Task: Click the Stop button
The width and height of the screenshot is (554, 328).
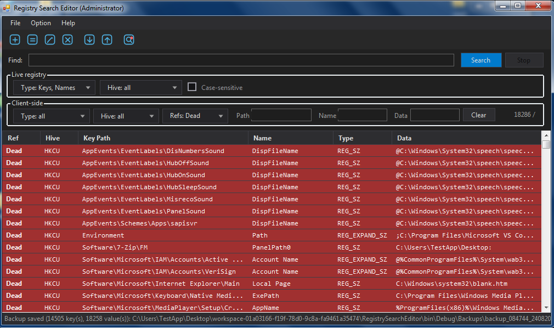Action: [524, 60]
